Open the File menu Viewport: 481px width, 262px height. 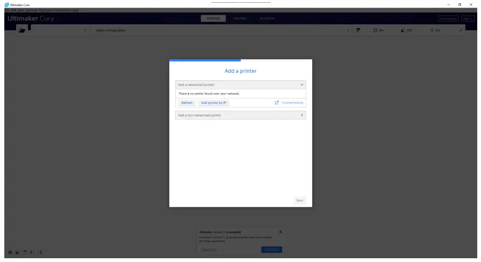point(7,10)
